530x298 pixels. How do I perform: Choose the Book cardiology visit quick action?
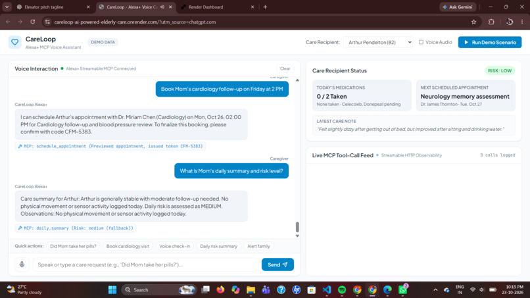128,246
